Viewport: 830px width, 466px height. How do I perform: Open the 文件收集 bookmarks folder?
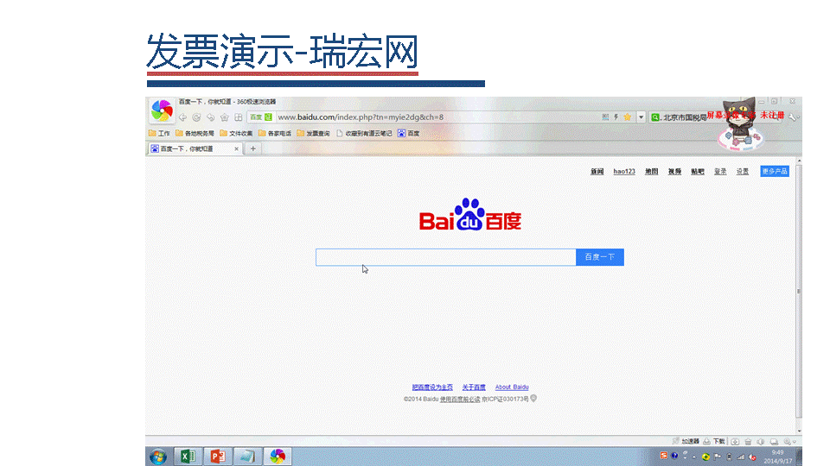[236, 134]
